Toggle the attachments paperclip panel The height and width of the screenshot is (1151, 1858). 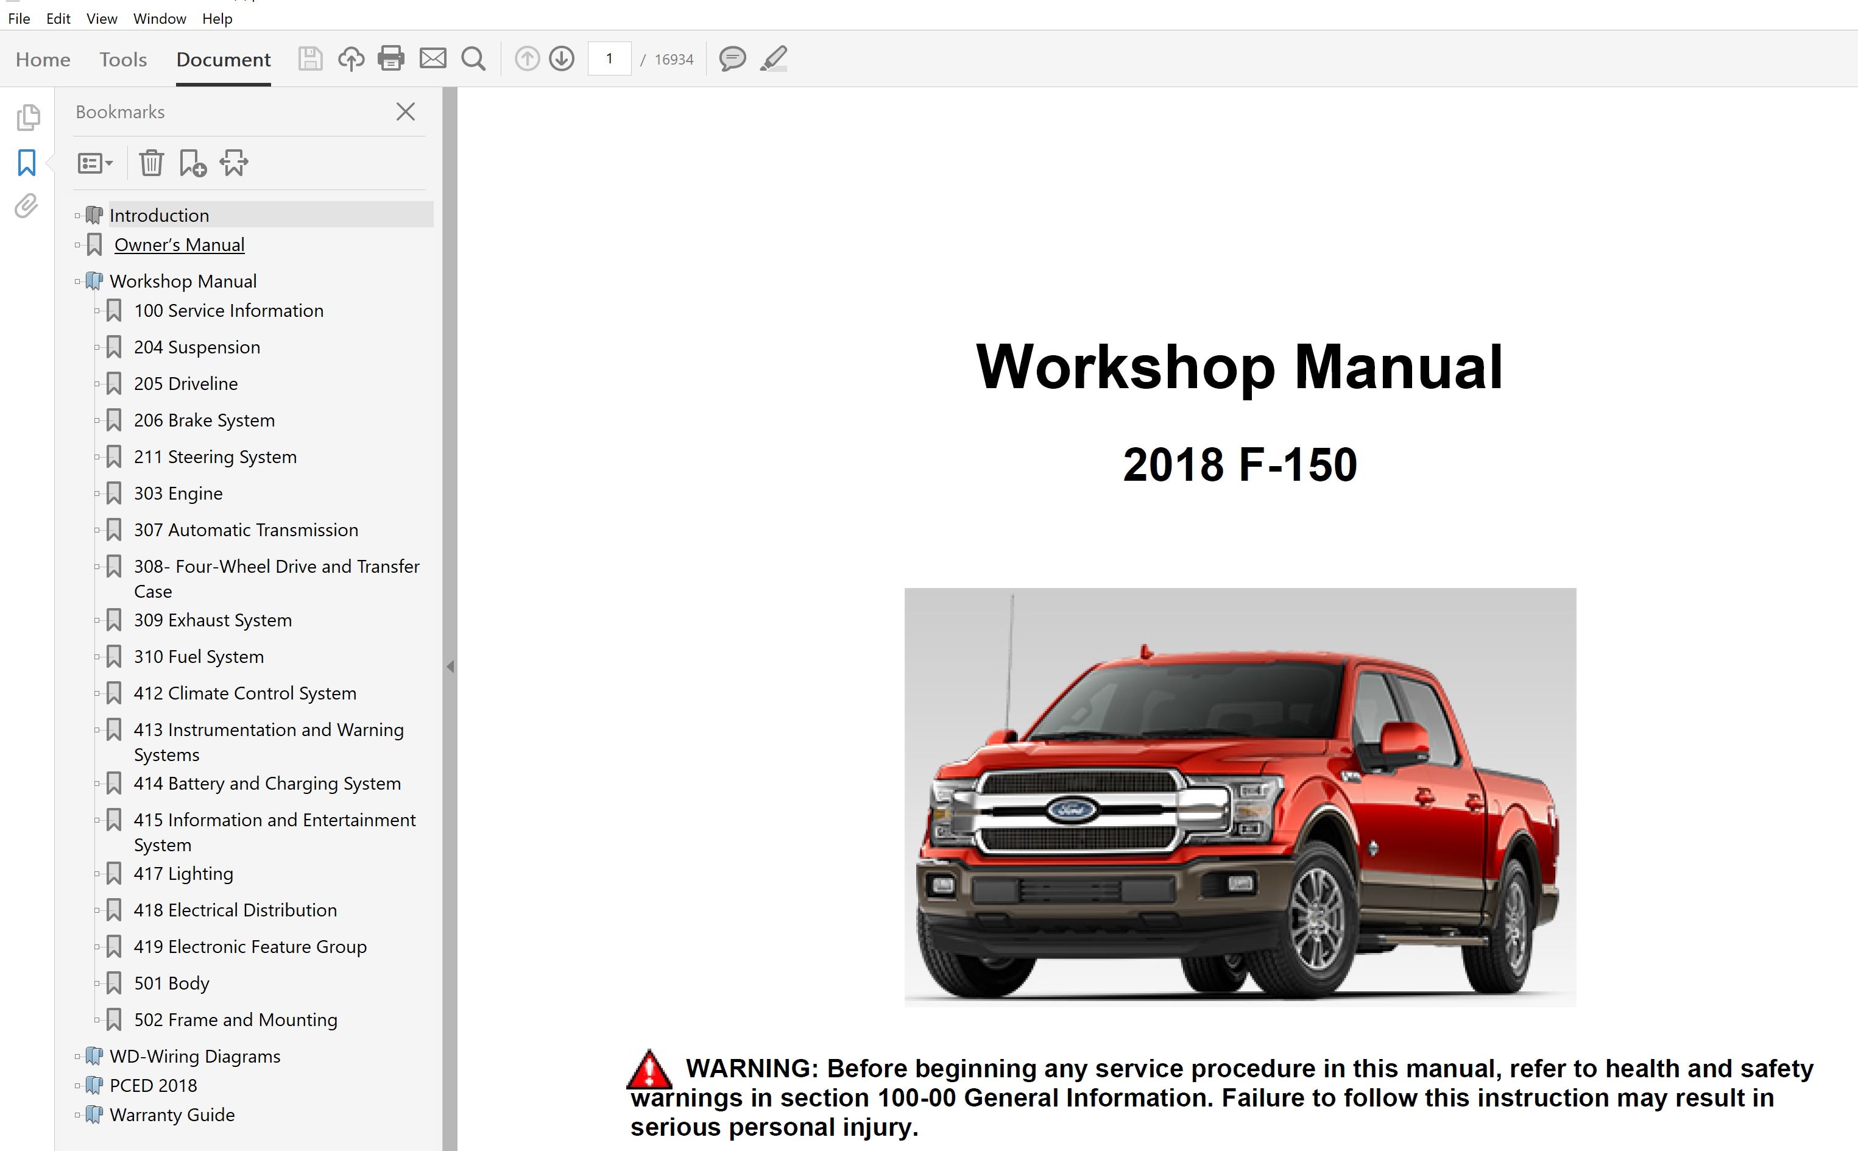point(27,207)
